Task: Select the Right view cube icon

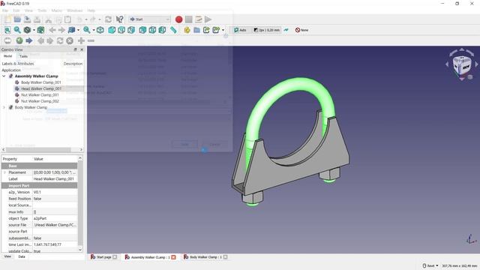Action: [131, 30]
